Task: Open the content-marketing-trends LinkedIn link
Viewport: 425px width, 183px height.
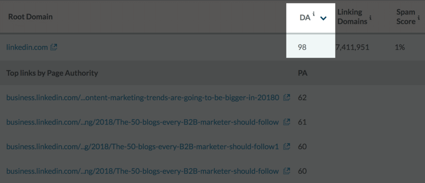Action: [x=142, y=98]
